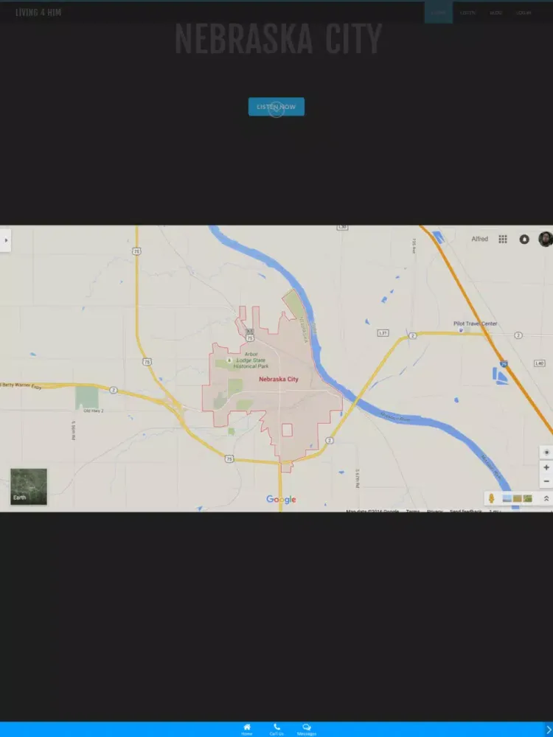Expand the bottom bar right arrow
This screenshot has height=737, width=553.
(x=547, y=730)
